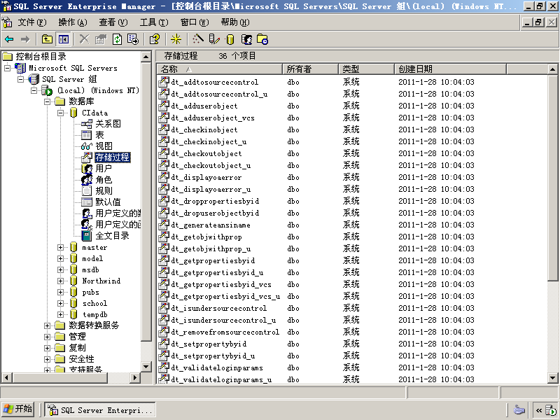Click the Up one level folder icon

47,39
